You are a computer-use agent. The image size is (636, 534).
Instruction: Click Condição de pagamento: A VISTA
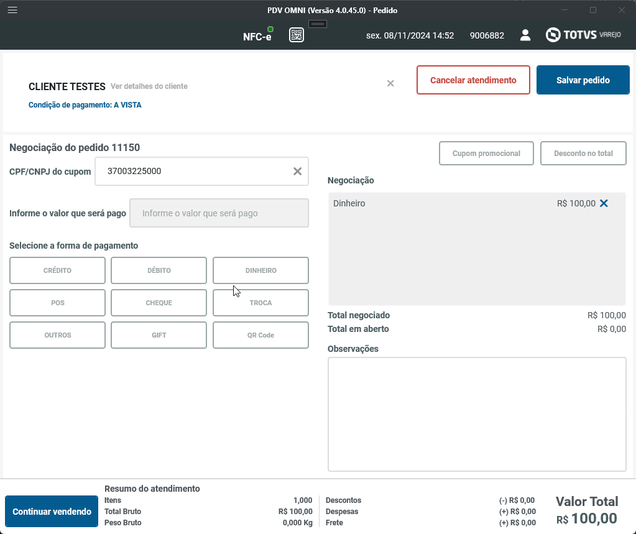pyautogui.click(x=85, y=105)
